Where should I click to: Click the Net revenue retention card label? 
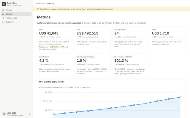[123, 57]
